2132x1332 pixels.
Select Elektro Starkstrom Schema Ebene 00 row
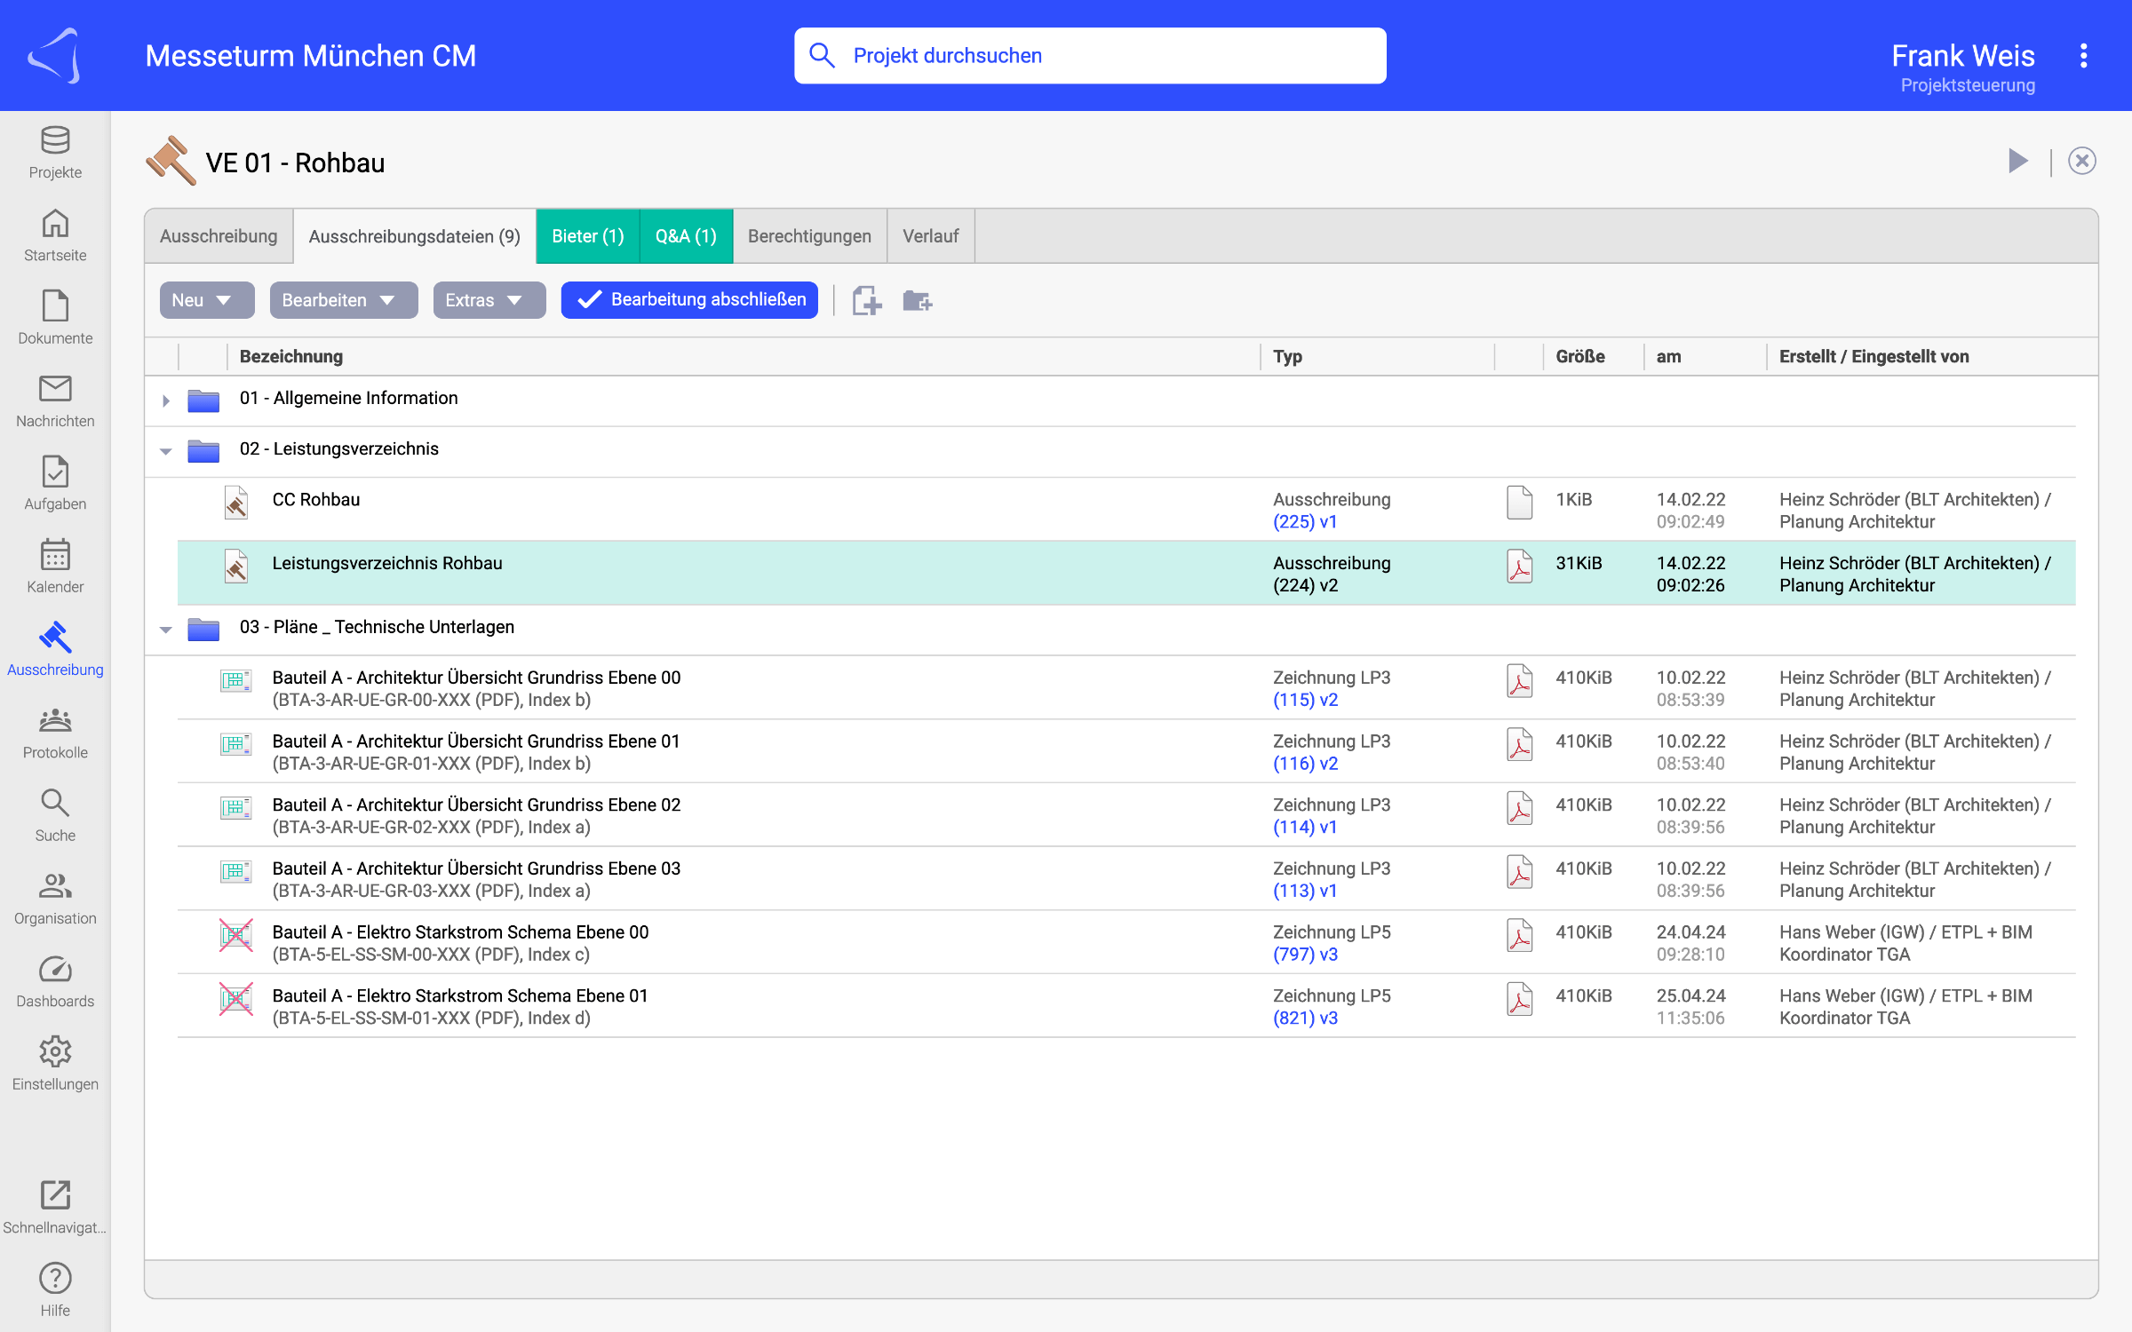(1126, 942)
